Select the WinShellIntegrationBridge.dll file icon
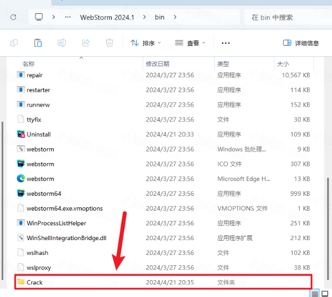This screenshot has width=332, height=297. (21, 237)
